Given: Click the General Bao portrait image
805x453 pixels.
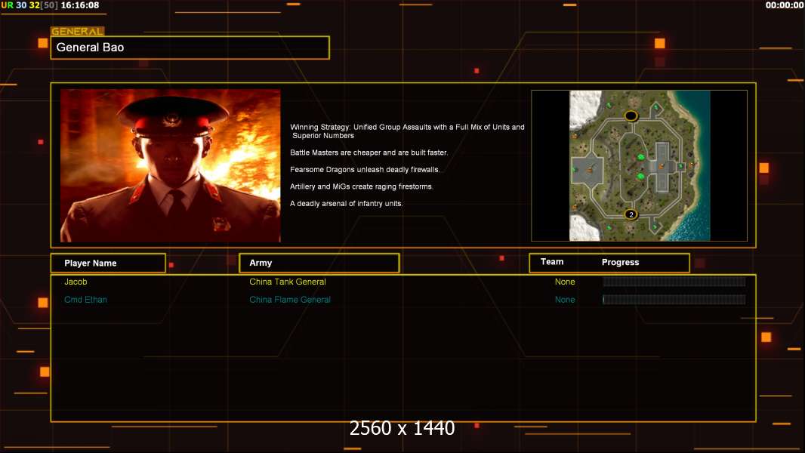Looking at the screenshot, I should tap(171, 165).
